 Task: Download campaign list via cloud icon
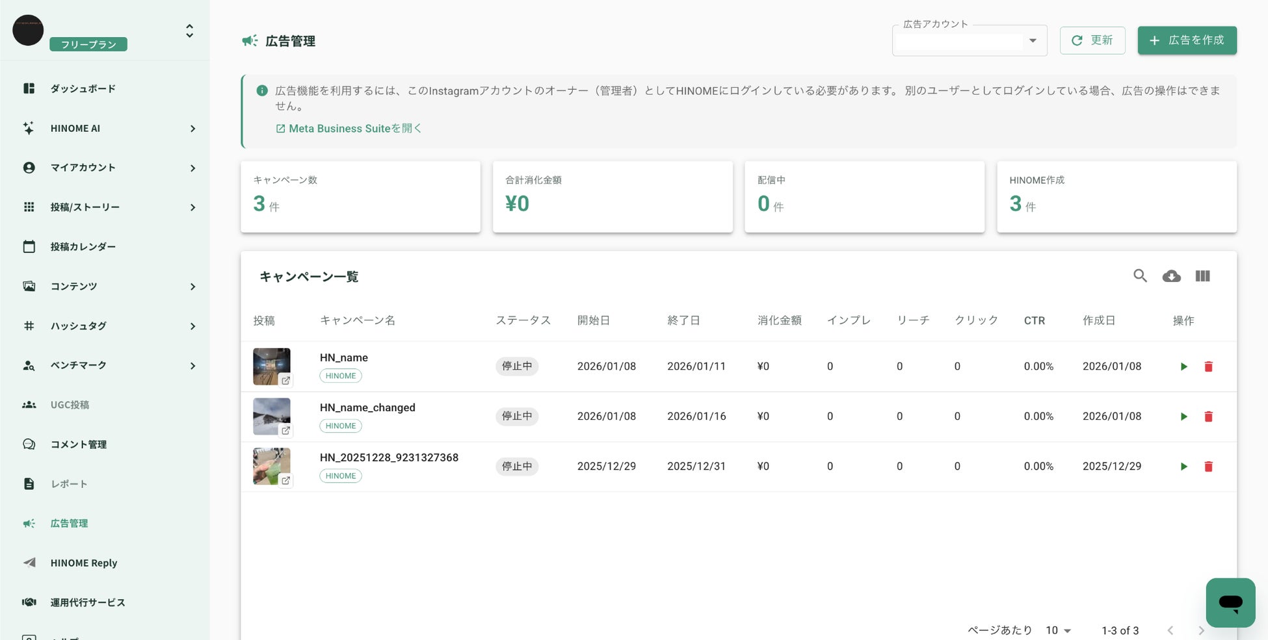coord(1171,276)
